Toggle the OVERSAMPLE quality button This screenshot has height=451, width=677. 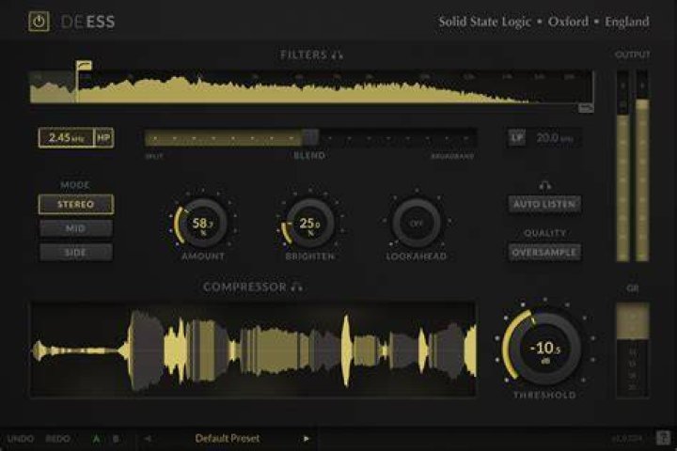[544, 253]
